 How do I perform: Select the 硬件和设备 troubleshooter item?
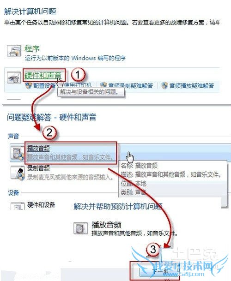[41, 205]
